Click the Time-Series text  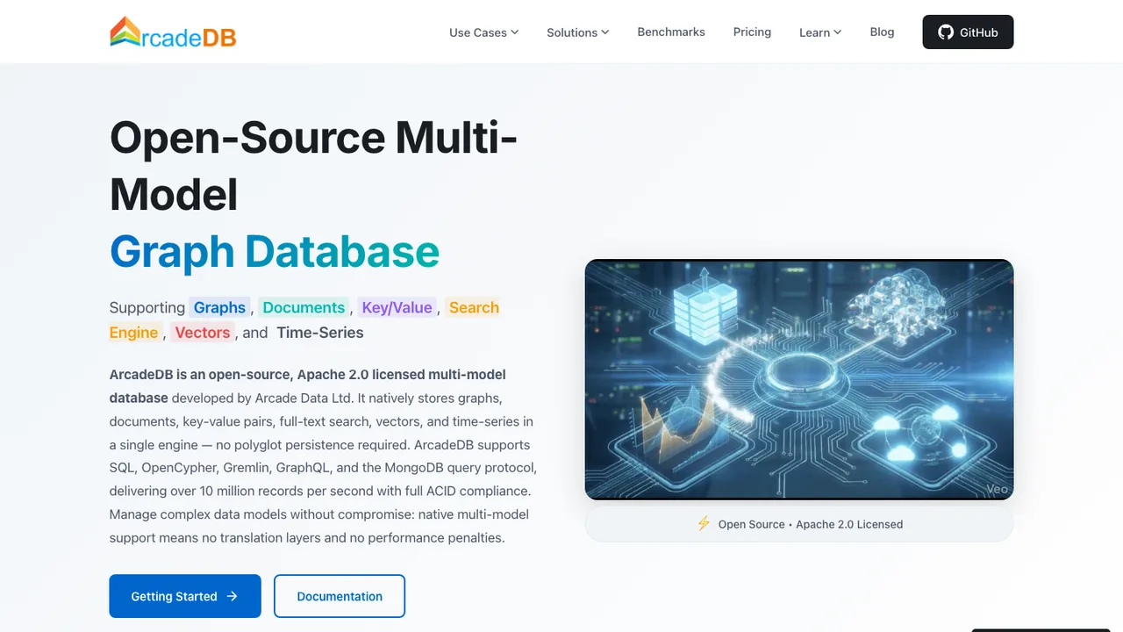320,332
